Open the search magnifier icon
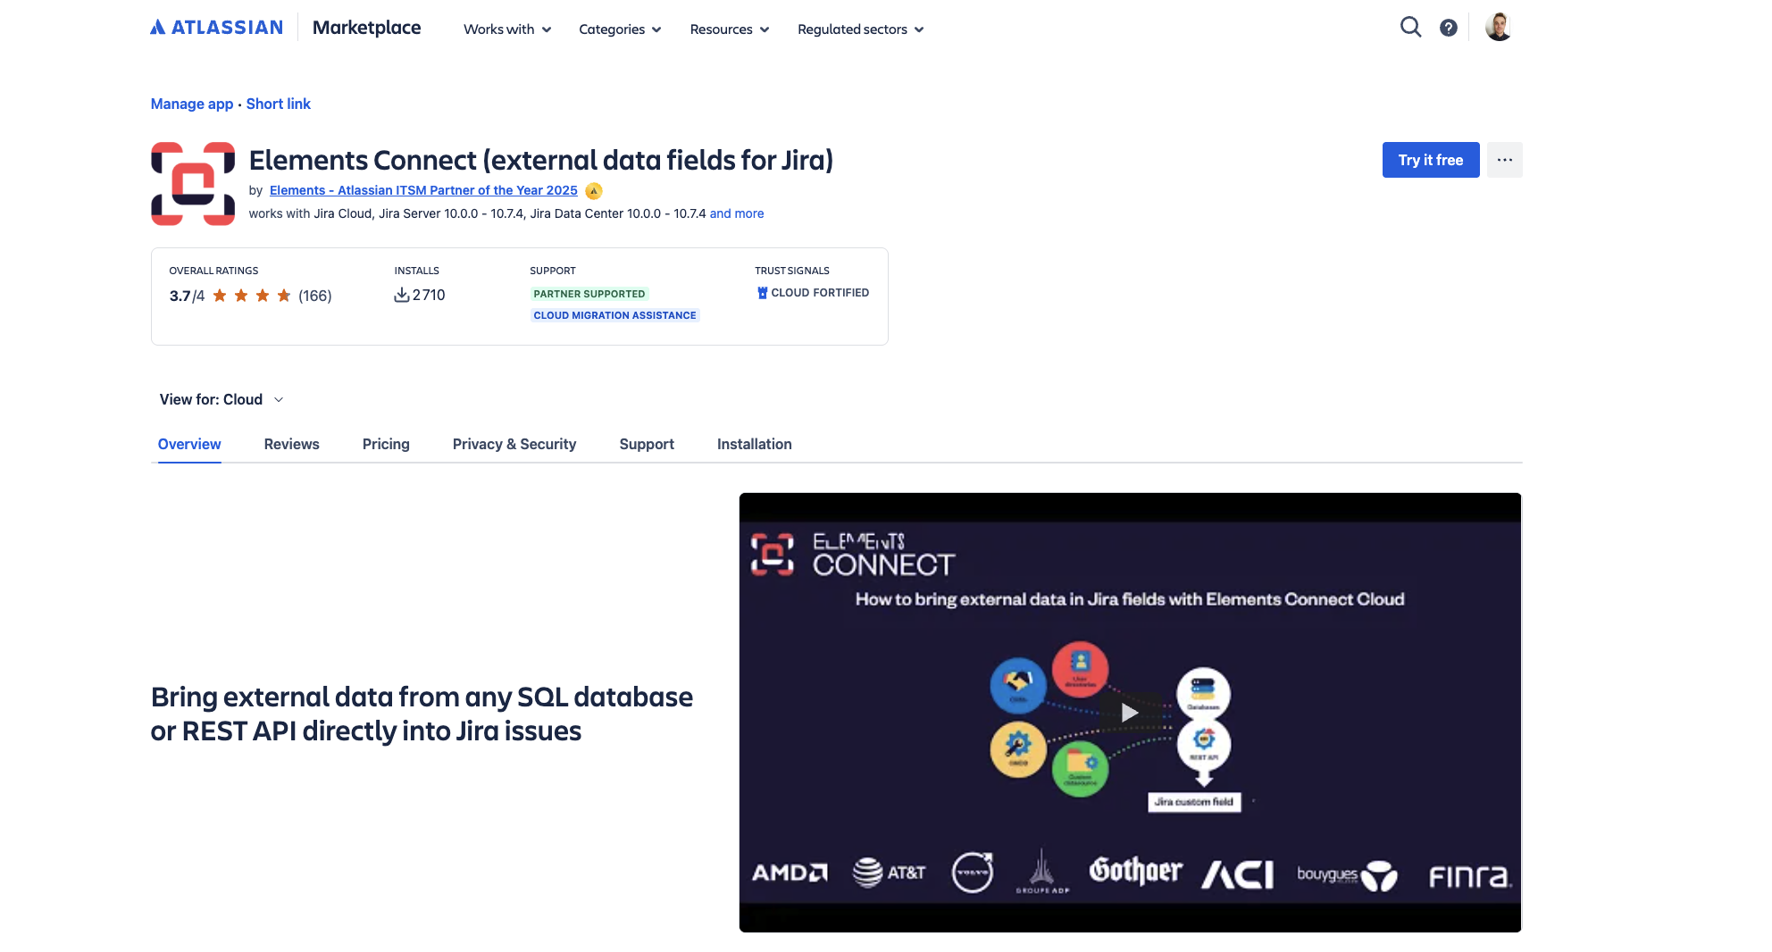 (1410, 27)
